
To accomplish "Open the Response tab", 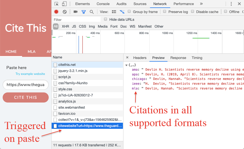I will (178, 58).
